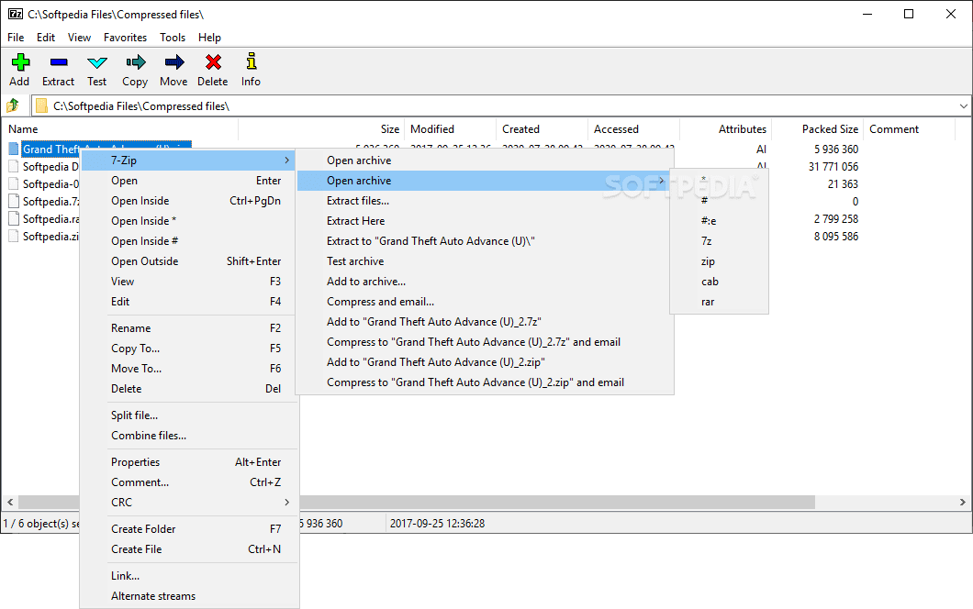Sort by the Modified column header
Image resolution: width=973 pixels, height=609 pixels.
click(x=451, y=129)
